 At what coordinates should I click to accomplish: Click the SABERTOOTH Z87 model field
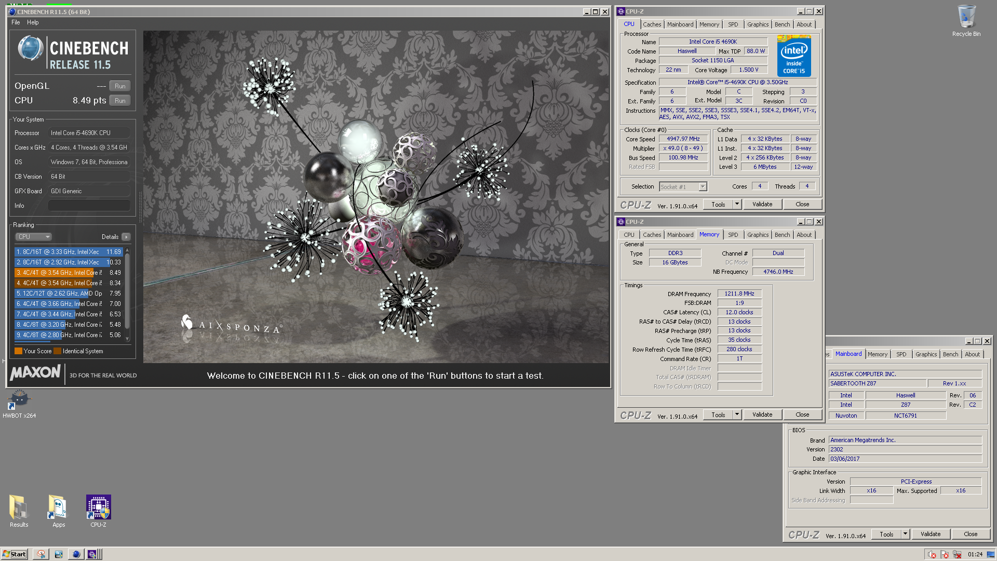click(878, 383)
